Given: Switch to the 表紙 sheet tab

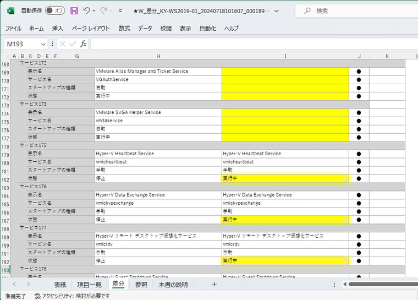Looking at the screenshot, I should coord(61,285).
